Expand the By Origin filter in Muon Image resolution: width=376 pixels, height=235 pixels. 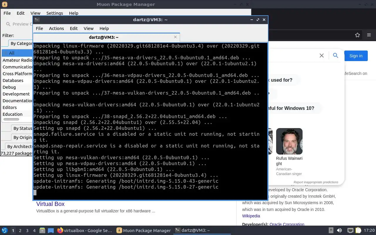point(22,137)
